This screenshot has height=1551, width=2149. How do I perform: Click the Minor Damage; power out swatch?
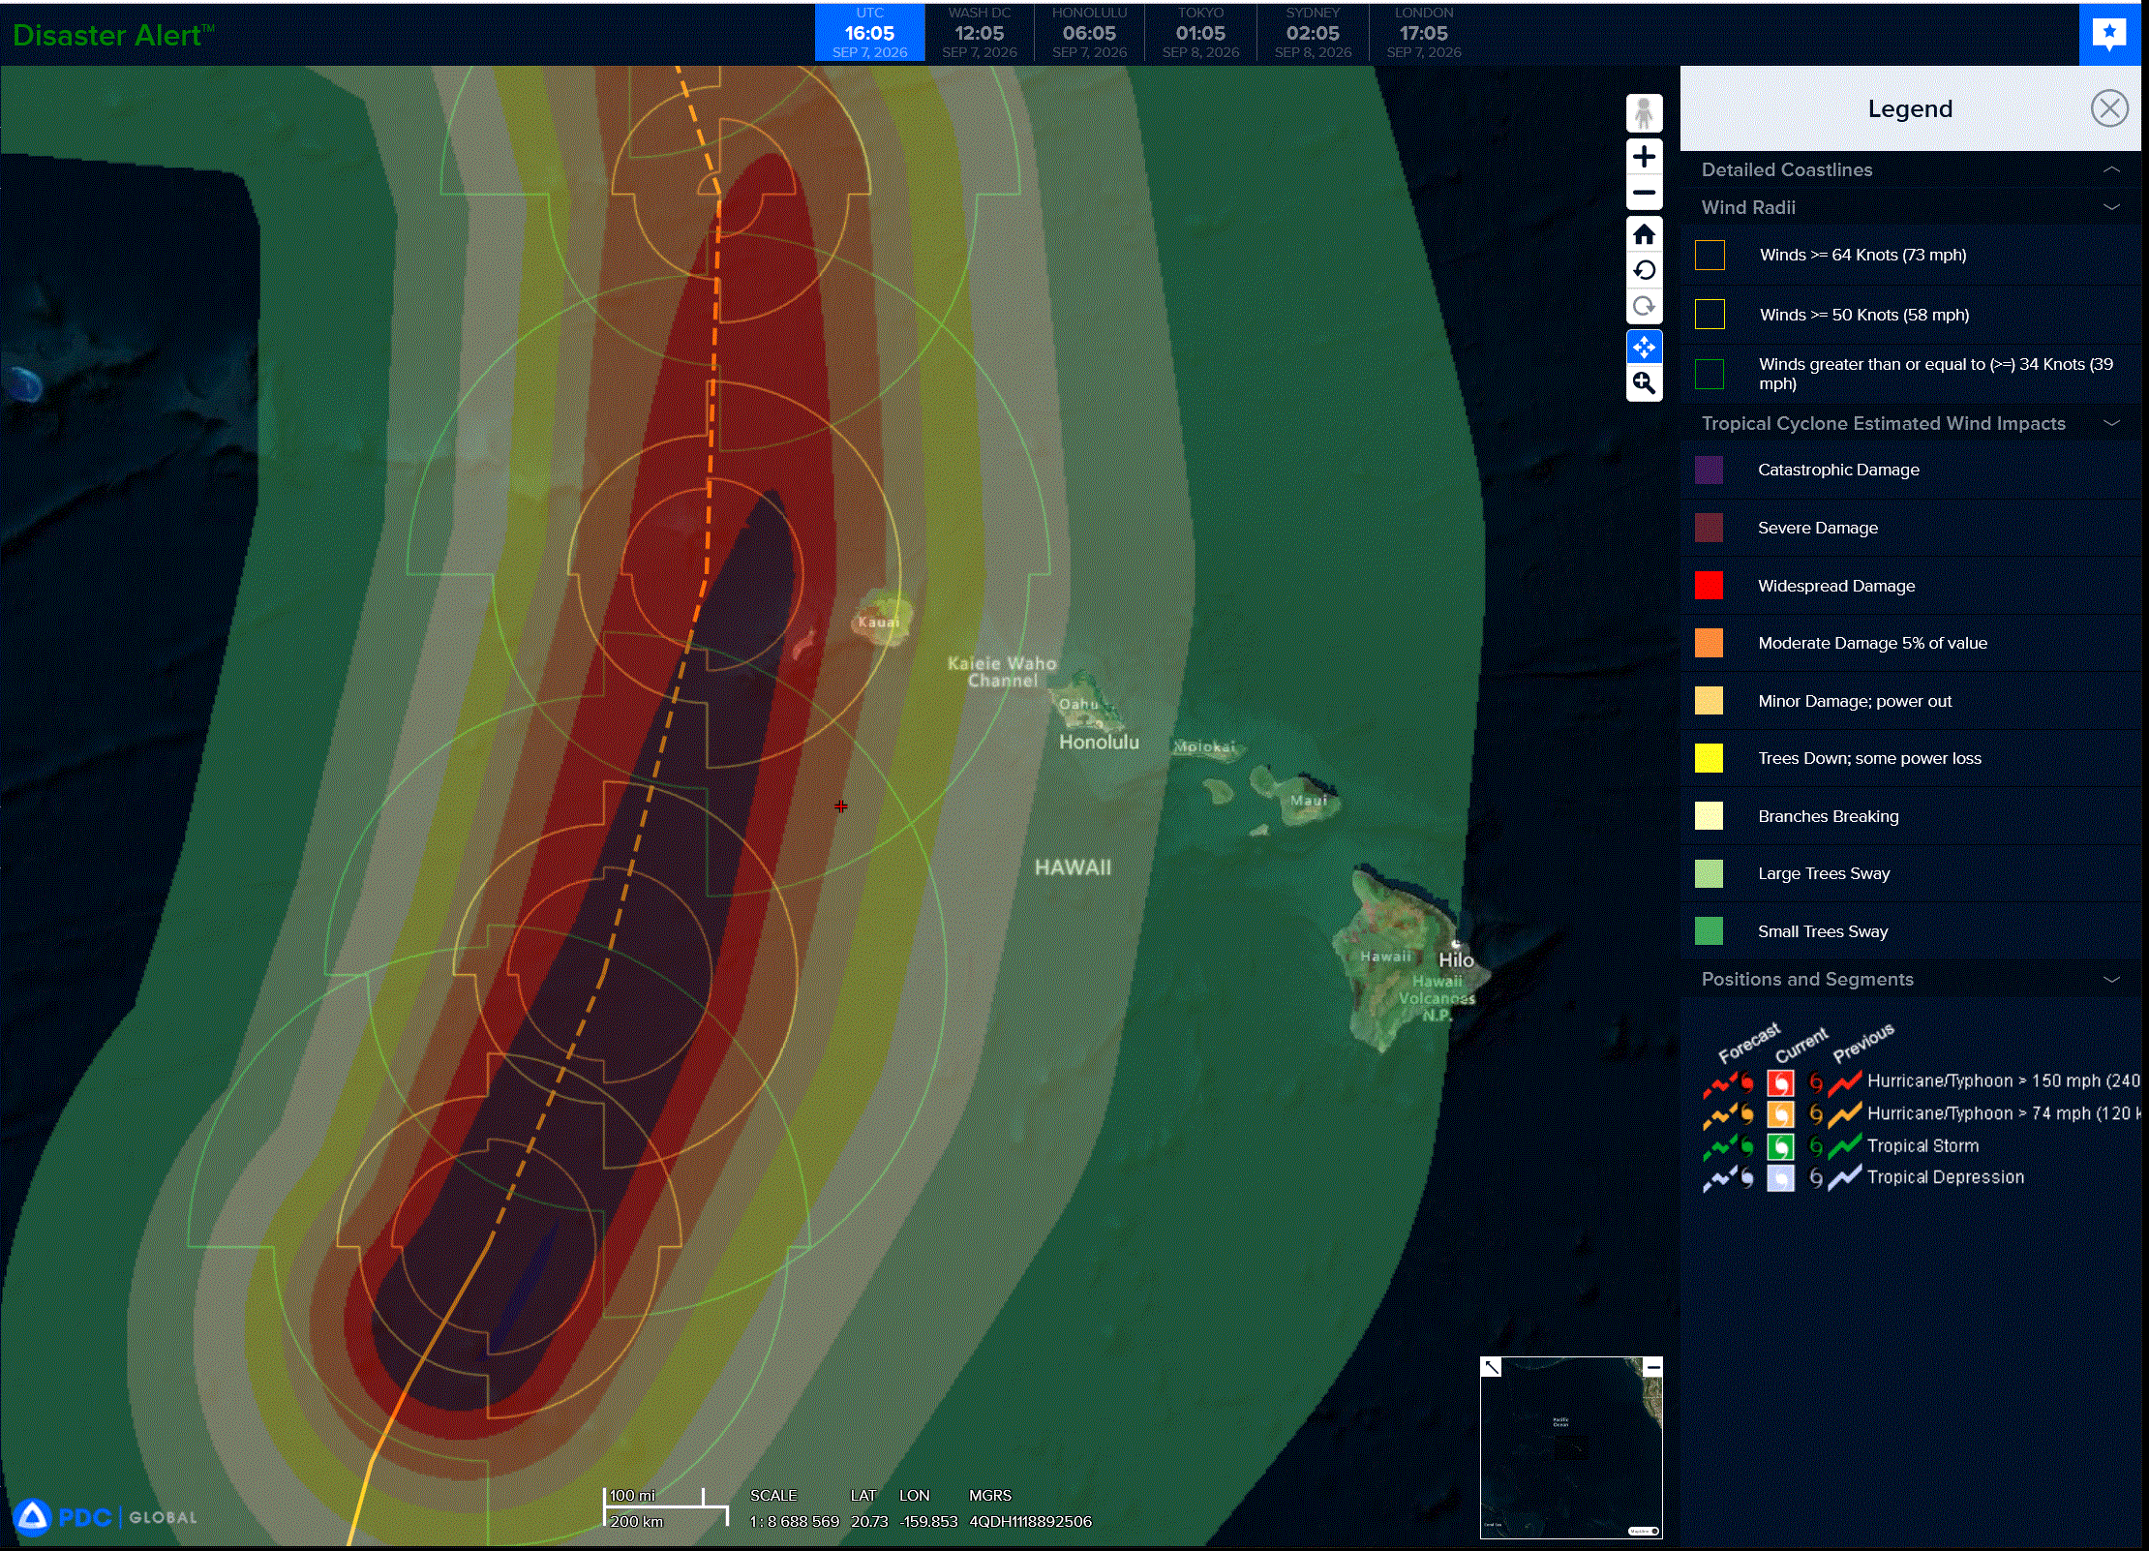coord(1709,701)
